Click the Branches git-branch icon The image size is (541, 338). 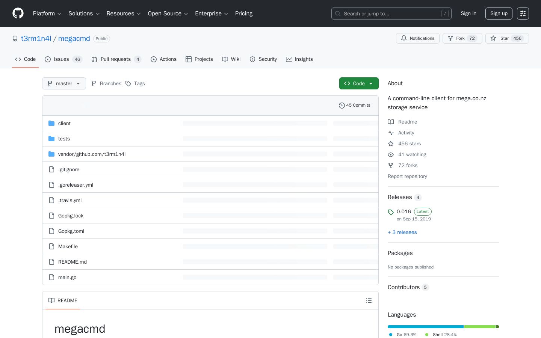(94, 83)
